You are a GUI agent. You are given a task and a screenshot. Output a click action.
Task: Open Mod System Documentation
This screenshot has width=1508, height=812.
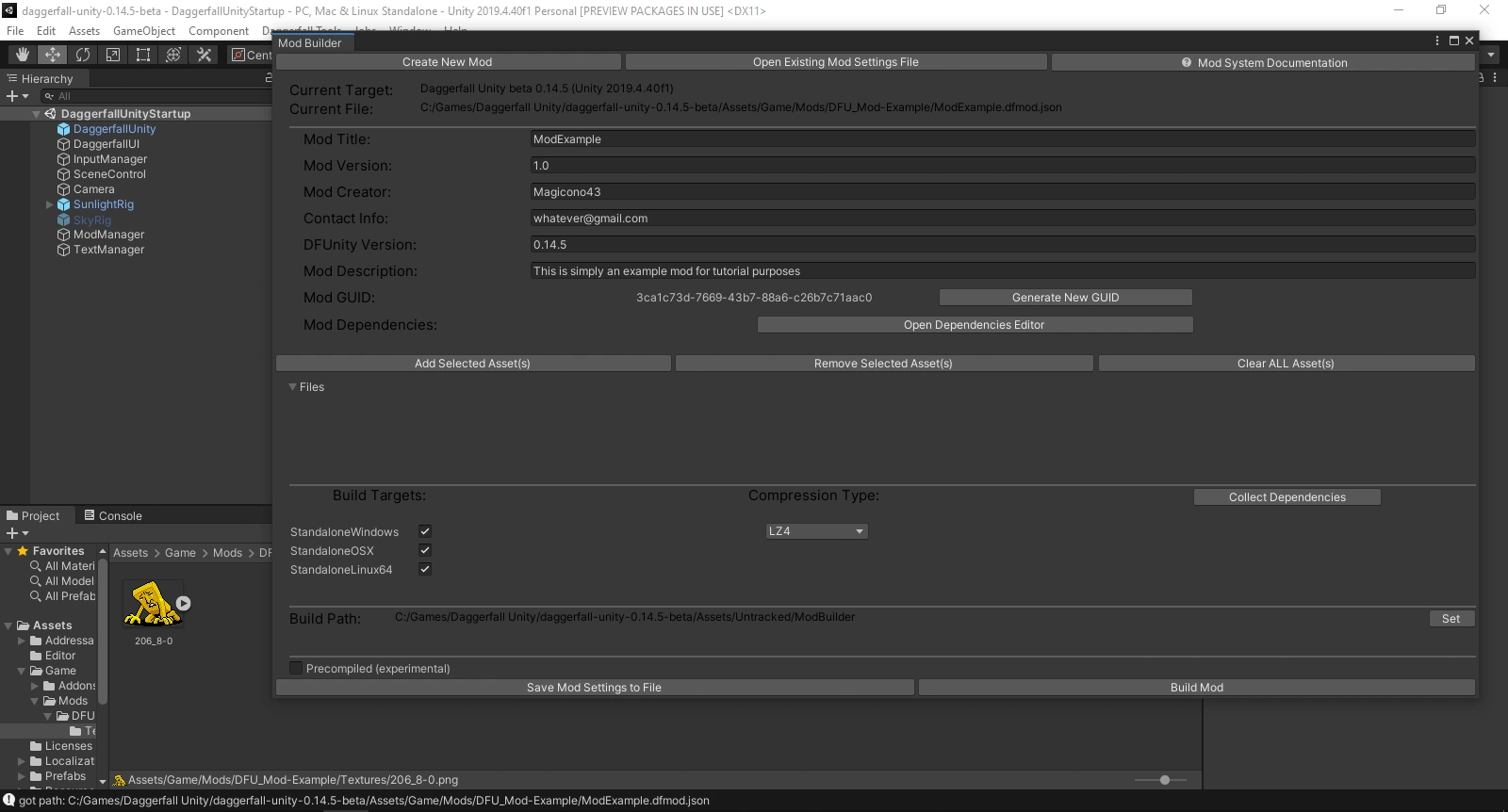point(1263,62)
